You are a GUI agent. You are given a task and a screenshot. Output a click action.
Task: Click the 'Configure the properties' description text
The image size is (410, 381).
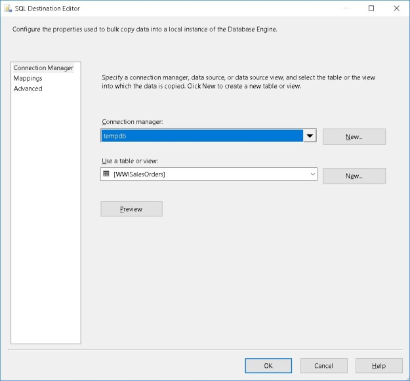click(144, 30)
